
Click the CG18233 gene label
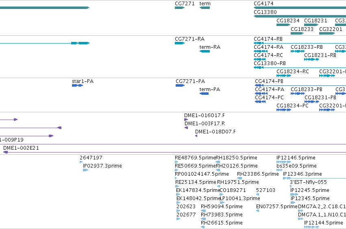(302, 29)
